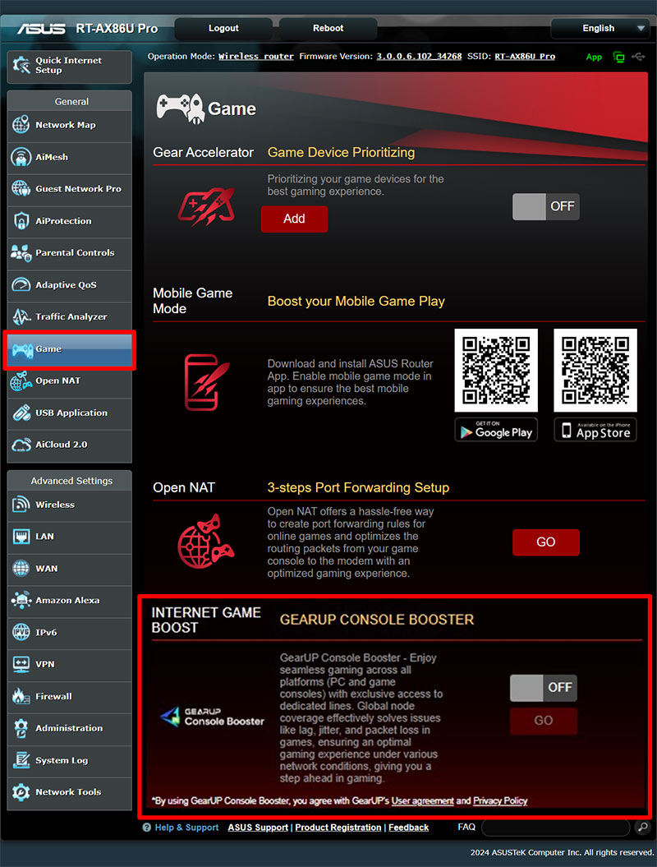Click the Firewall flame icon
The width and height of the screenshot is (657, 867).
[x=21, y=696]
